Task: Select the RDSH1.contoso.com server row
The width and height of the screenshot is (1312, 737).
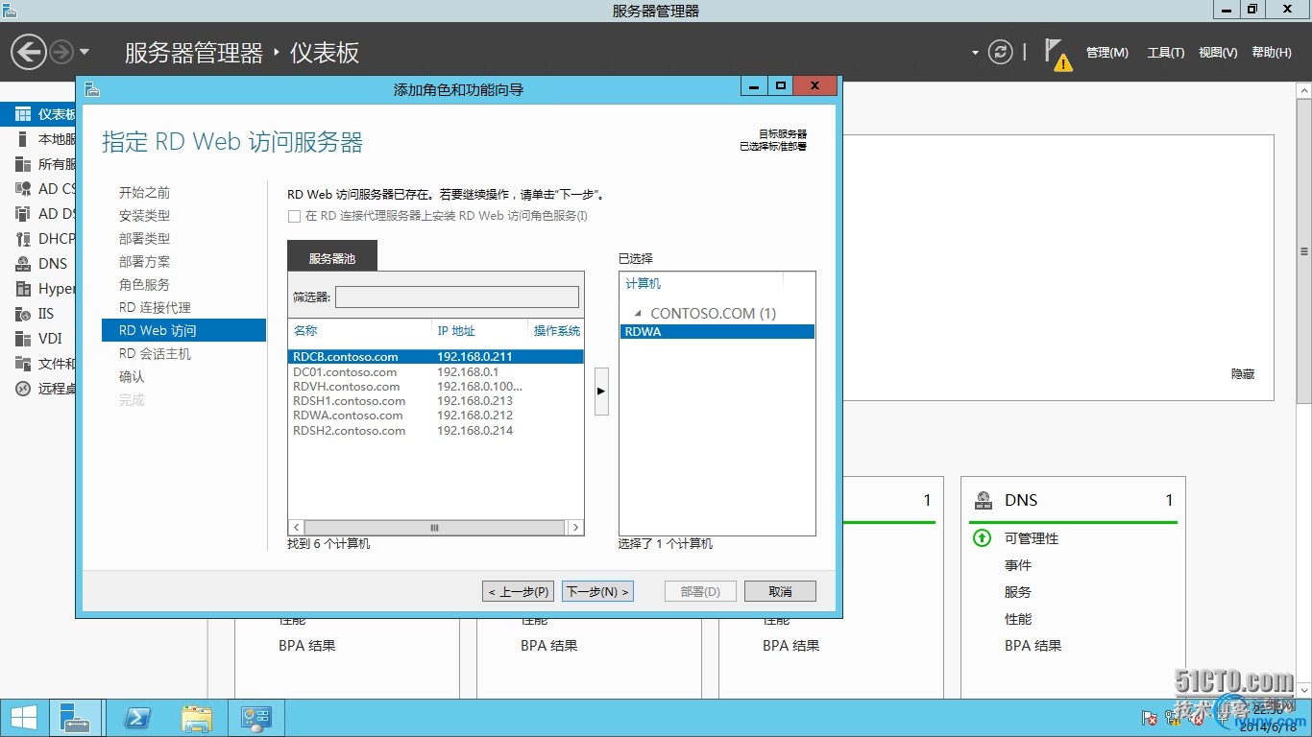Action: pyautogui.click(x=436, y=401)
